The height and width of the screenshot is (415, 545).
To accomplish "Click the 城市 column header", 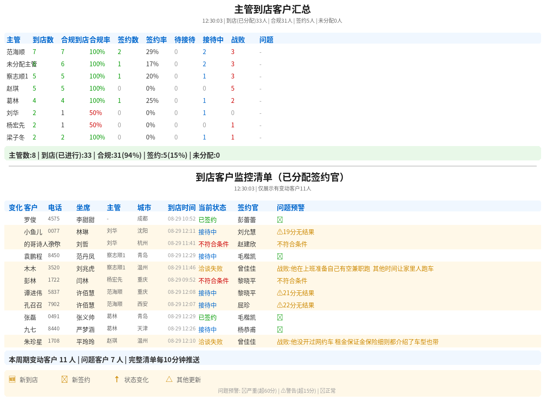I will tap(144, 207).
